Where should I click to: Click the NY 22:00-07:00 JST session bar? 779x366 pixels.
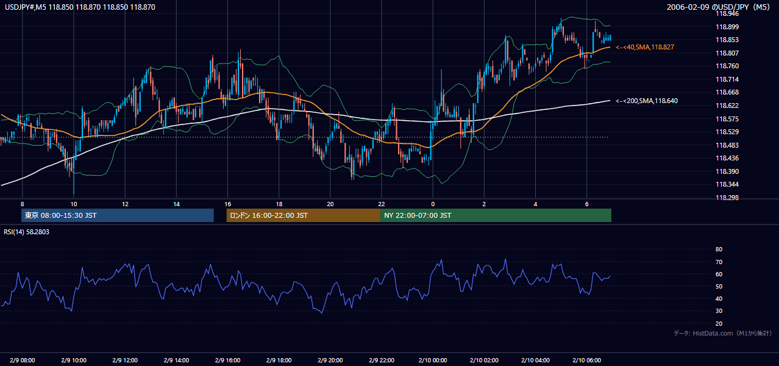(x=496, y=215)
